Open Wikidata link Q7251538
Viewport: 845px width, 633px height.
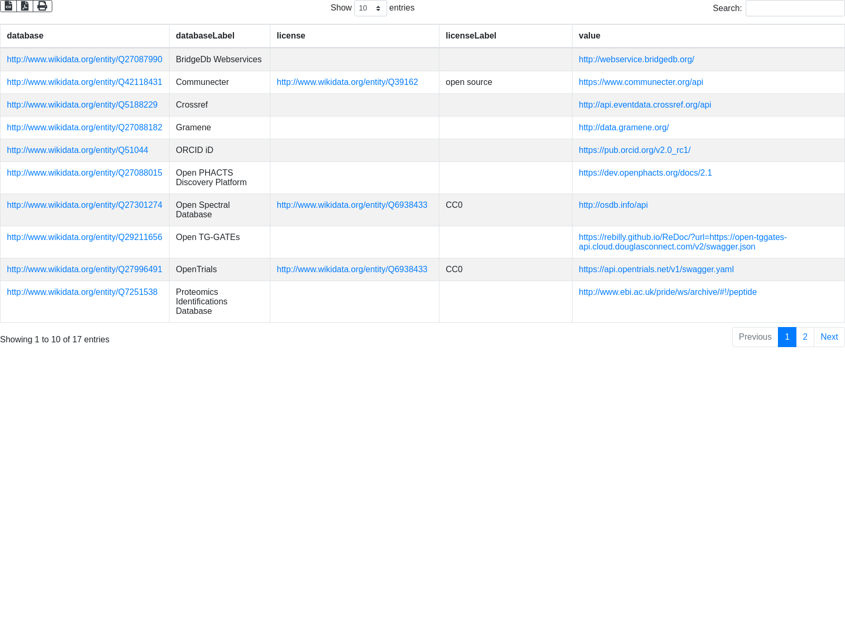coord(82,292)
